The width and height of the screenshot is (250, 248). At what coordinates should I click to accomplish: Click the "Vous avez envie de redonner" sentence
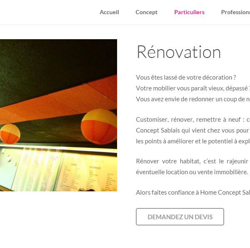click(x=193, y=99)
